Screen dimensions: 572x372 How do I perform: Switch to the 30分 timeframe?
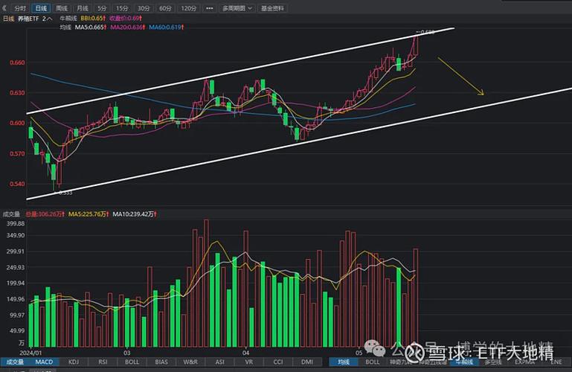[144, 8]
